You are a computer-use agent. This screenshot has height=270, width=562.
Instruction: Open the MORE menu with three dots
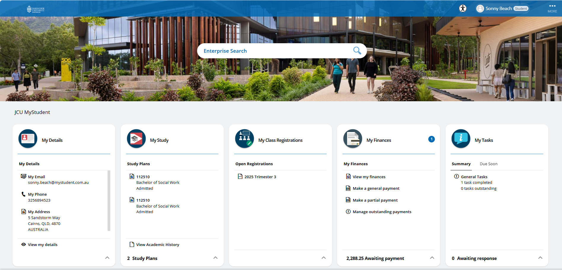[552, 8]
